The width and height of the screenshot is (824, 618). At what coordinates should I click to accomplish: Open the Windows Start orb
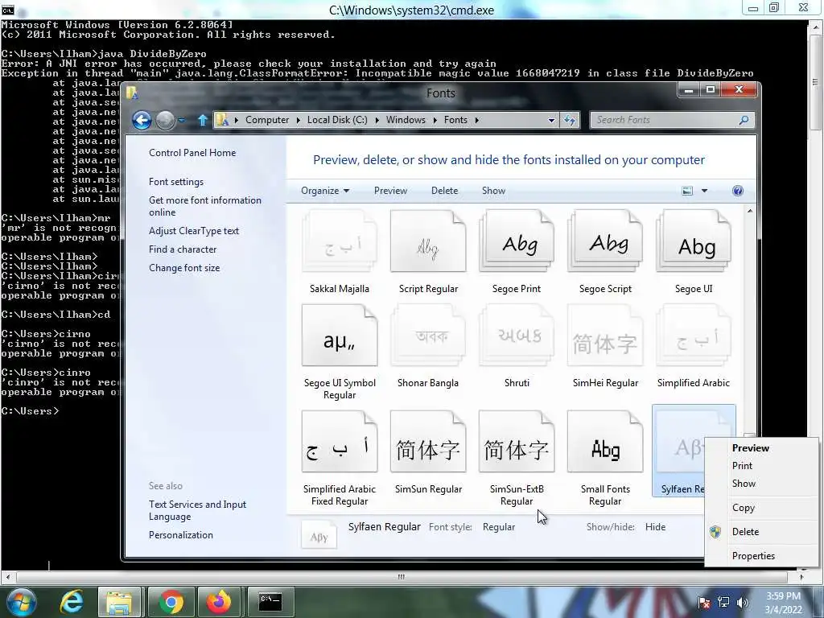(22, 602)
